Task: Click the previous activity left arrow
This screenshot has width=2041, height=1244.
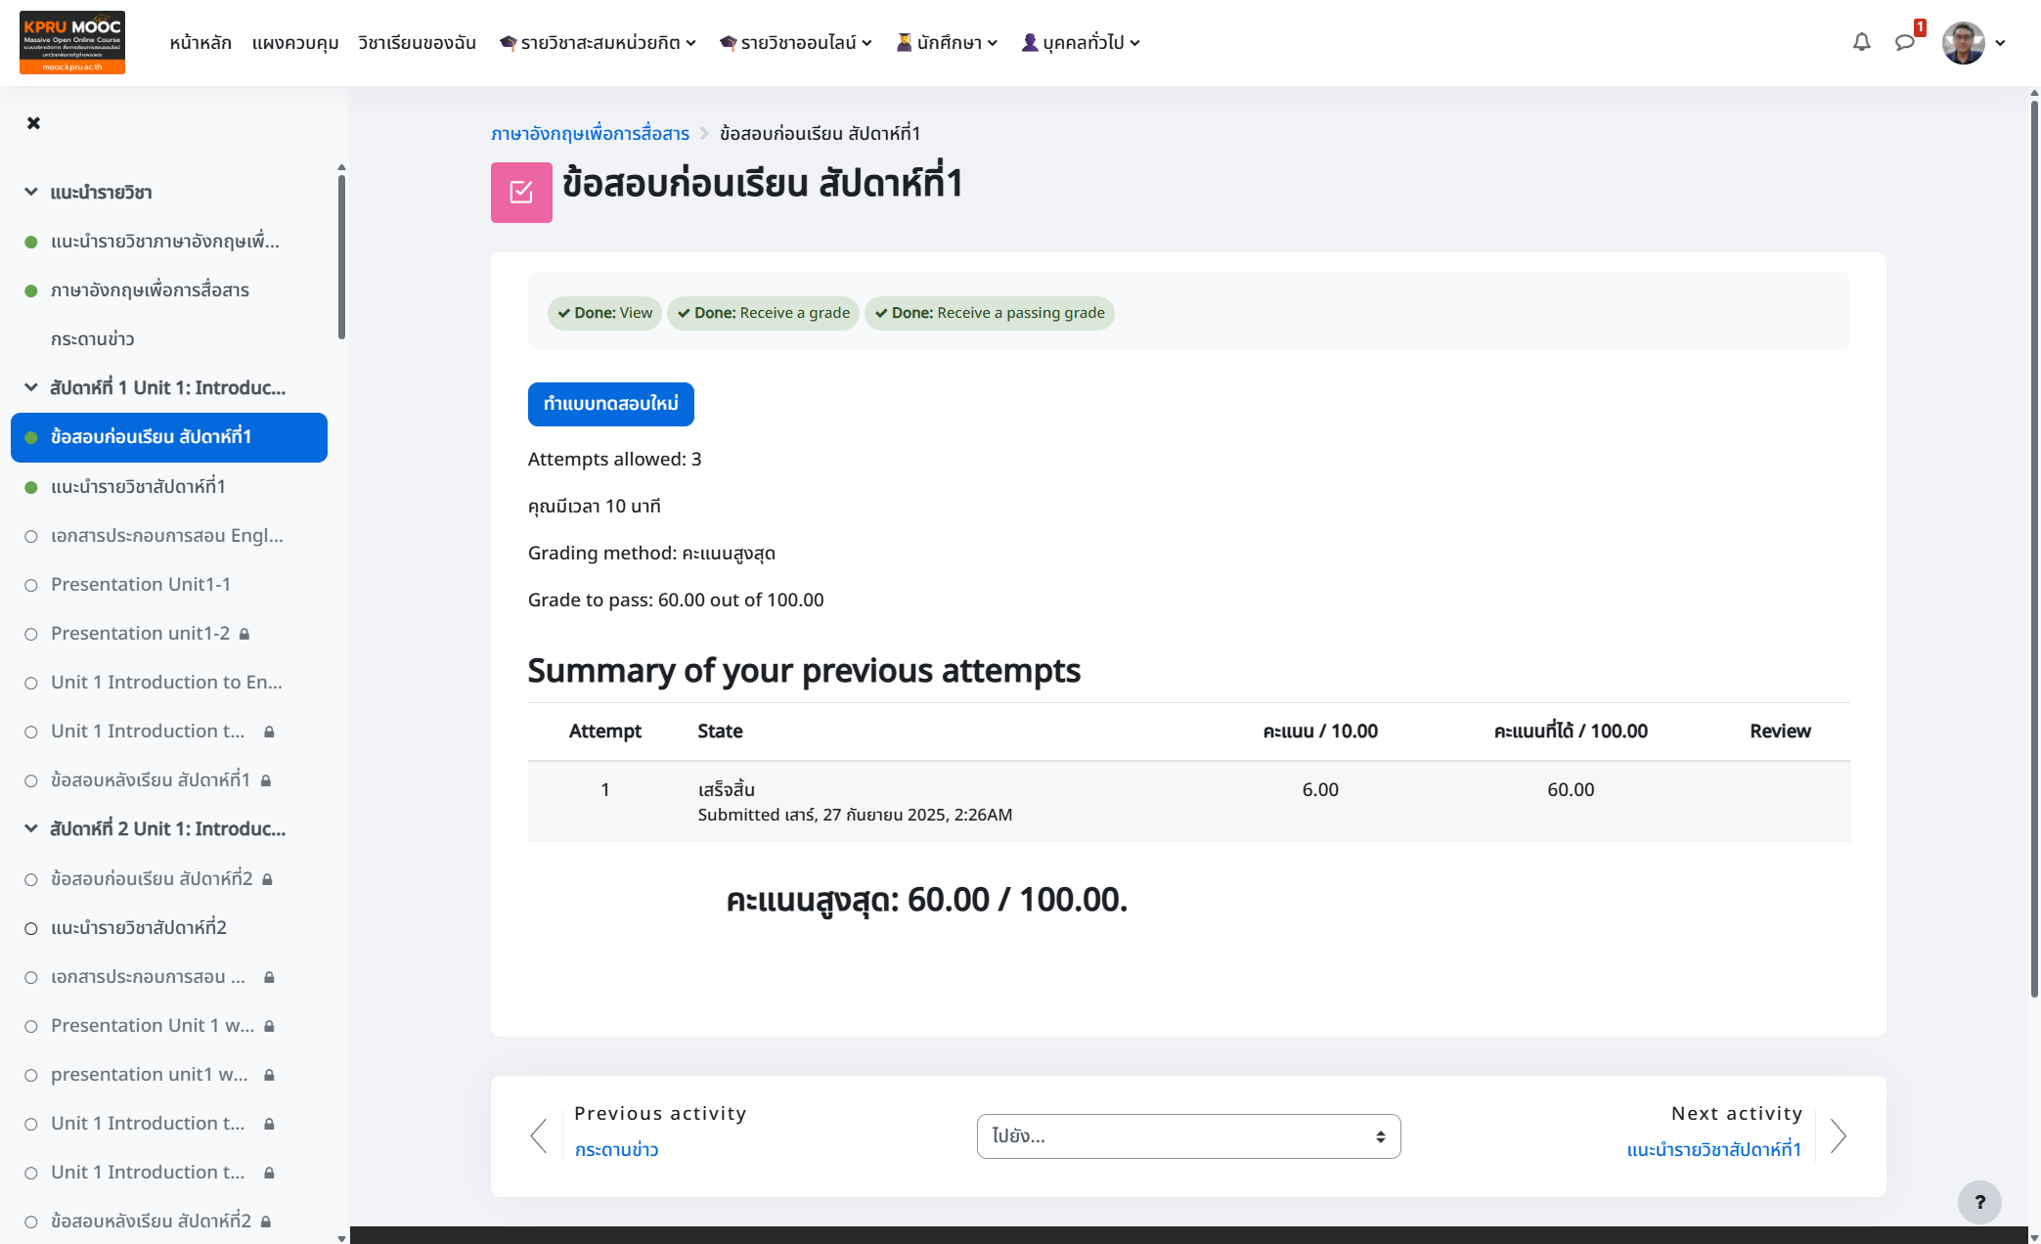Action: (538, 1135)
